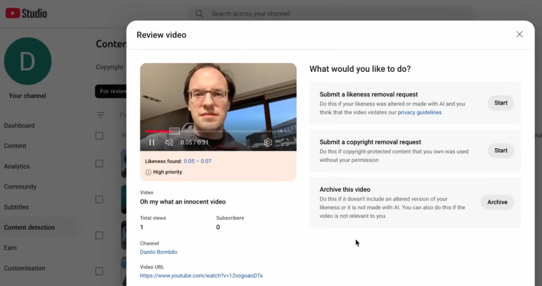
Task: Click the YouTube Studio logo
Action: pos(26,13)
